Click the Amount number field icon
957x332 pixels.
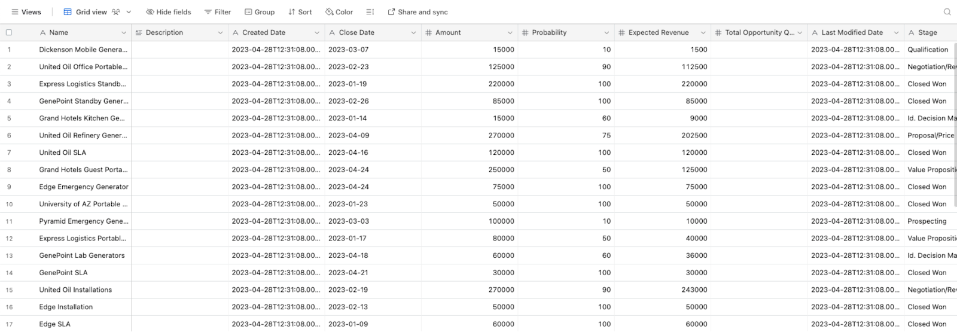428,33
